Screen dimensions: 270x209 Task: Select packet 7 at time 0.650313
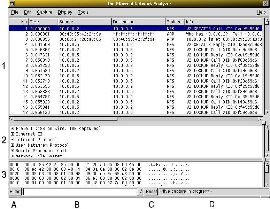point(136,60)
